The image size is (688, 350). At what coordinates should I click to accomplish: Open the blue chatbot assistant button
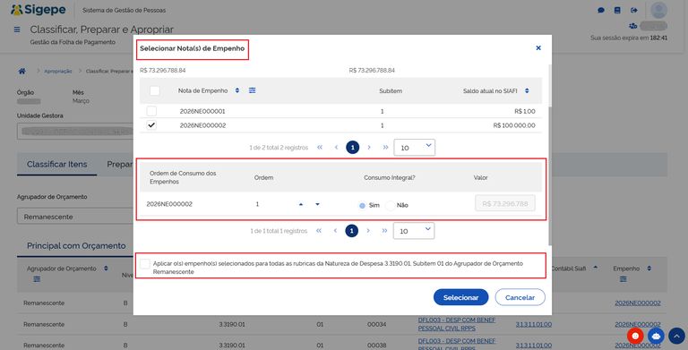coord(656,336)
